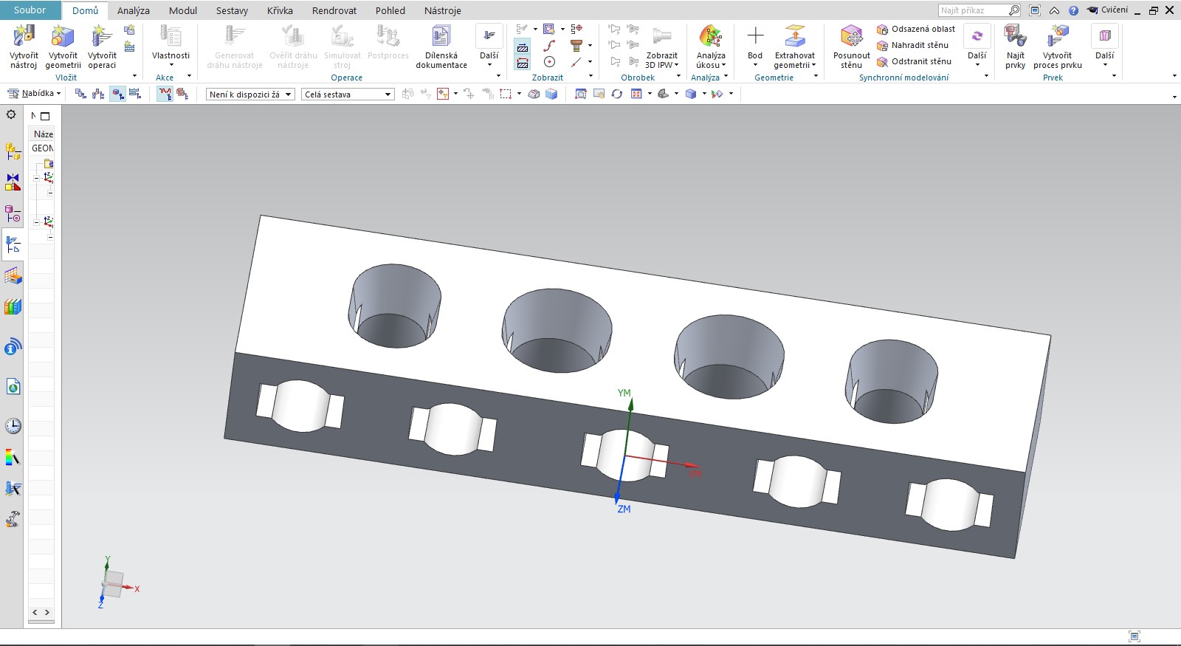The height and width of the screenshot is (646, 1181).
Task: Click the Odstranit stěnu button
Action: [x=915, y=61]
